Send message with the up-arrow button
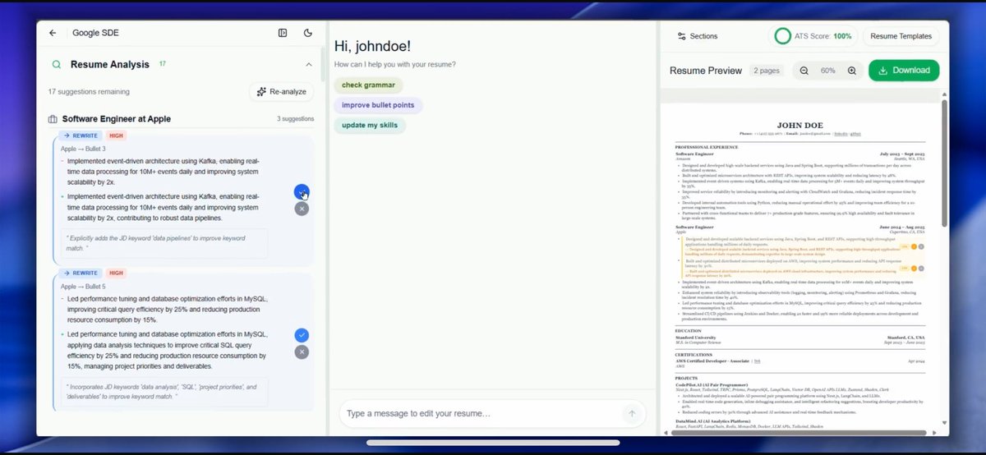Screen dimensions: 986x455 (632, 414)
